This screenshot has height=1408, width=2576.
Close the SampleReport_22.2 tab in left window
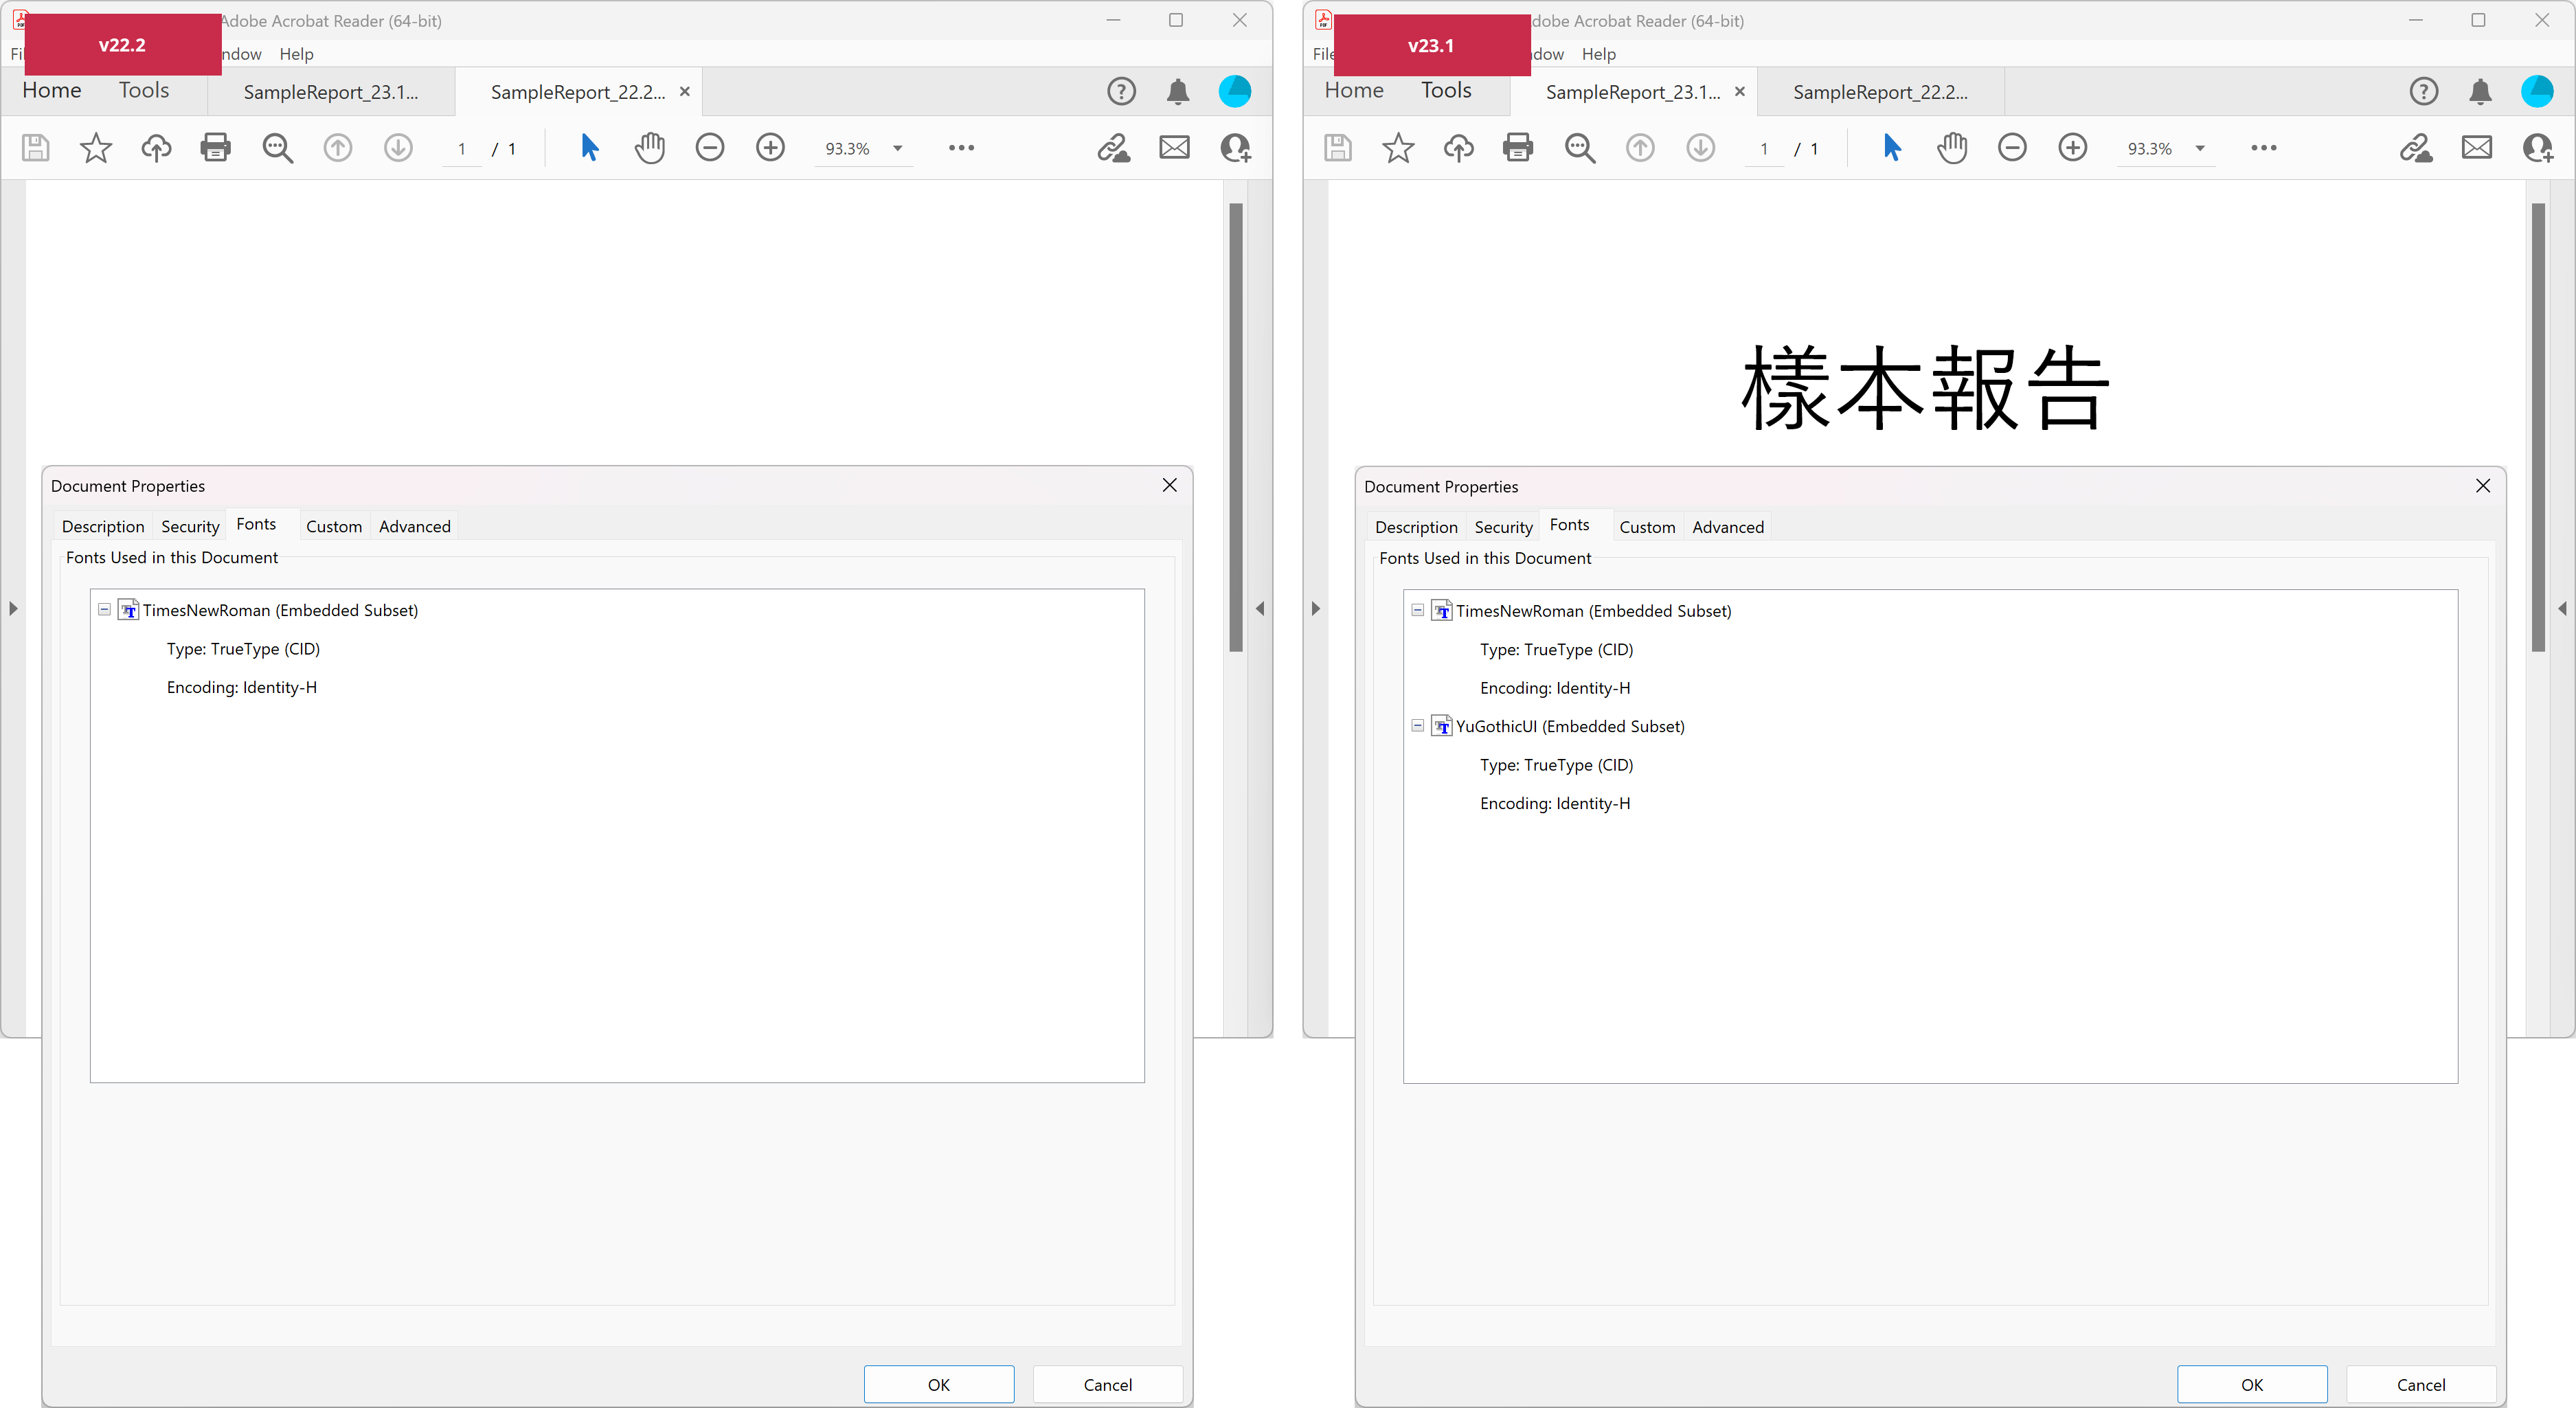(x=685, y=92)
